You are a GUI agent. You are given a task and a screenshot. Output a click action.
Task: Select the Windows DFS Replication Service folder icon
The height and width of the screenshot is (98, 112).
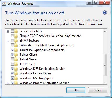[16, 69]
